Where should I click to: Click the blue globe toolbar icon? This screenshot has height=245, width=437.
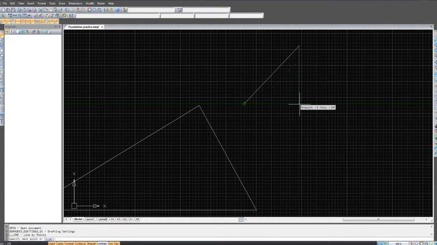pos(117,10)
